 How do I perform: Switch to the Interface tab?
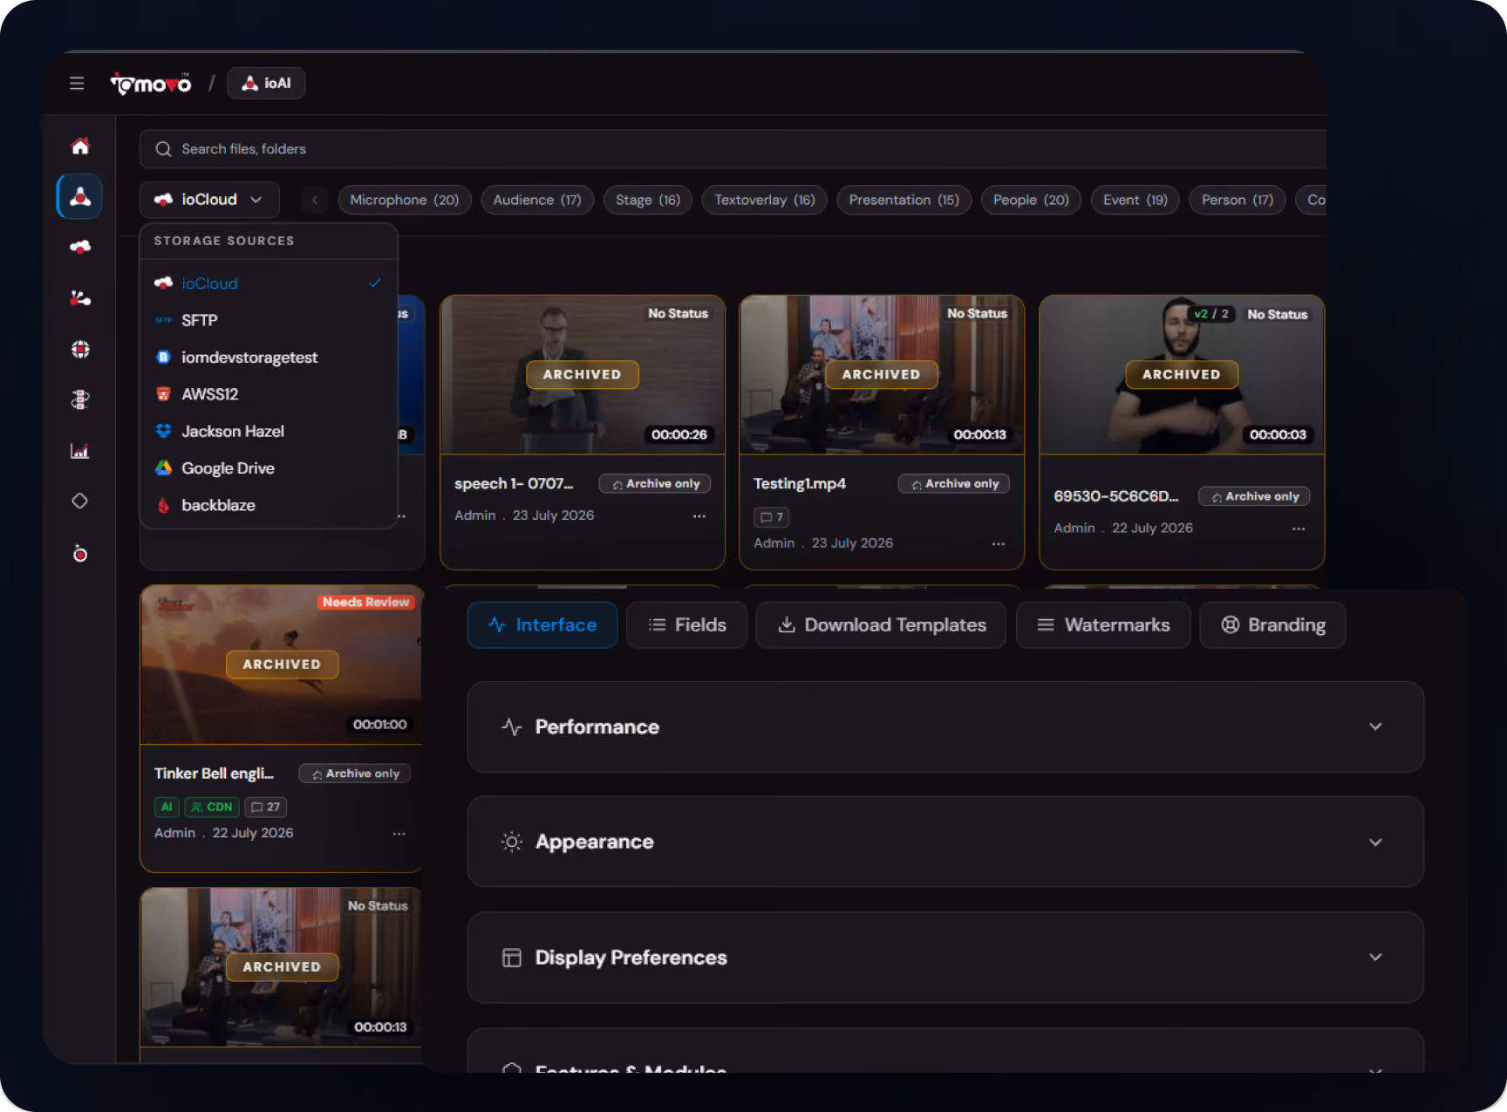point(542,624)
